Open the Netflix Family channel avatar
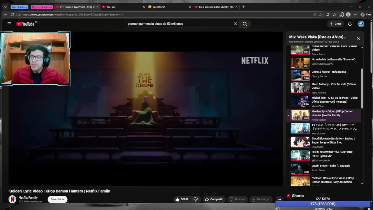The width and height of the screenshot is (373, 210). pyautogui.click(x=12, y=199)
